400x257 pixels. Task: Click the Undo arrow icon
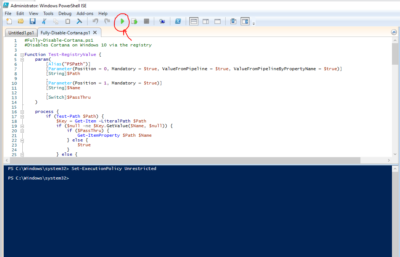95,22
